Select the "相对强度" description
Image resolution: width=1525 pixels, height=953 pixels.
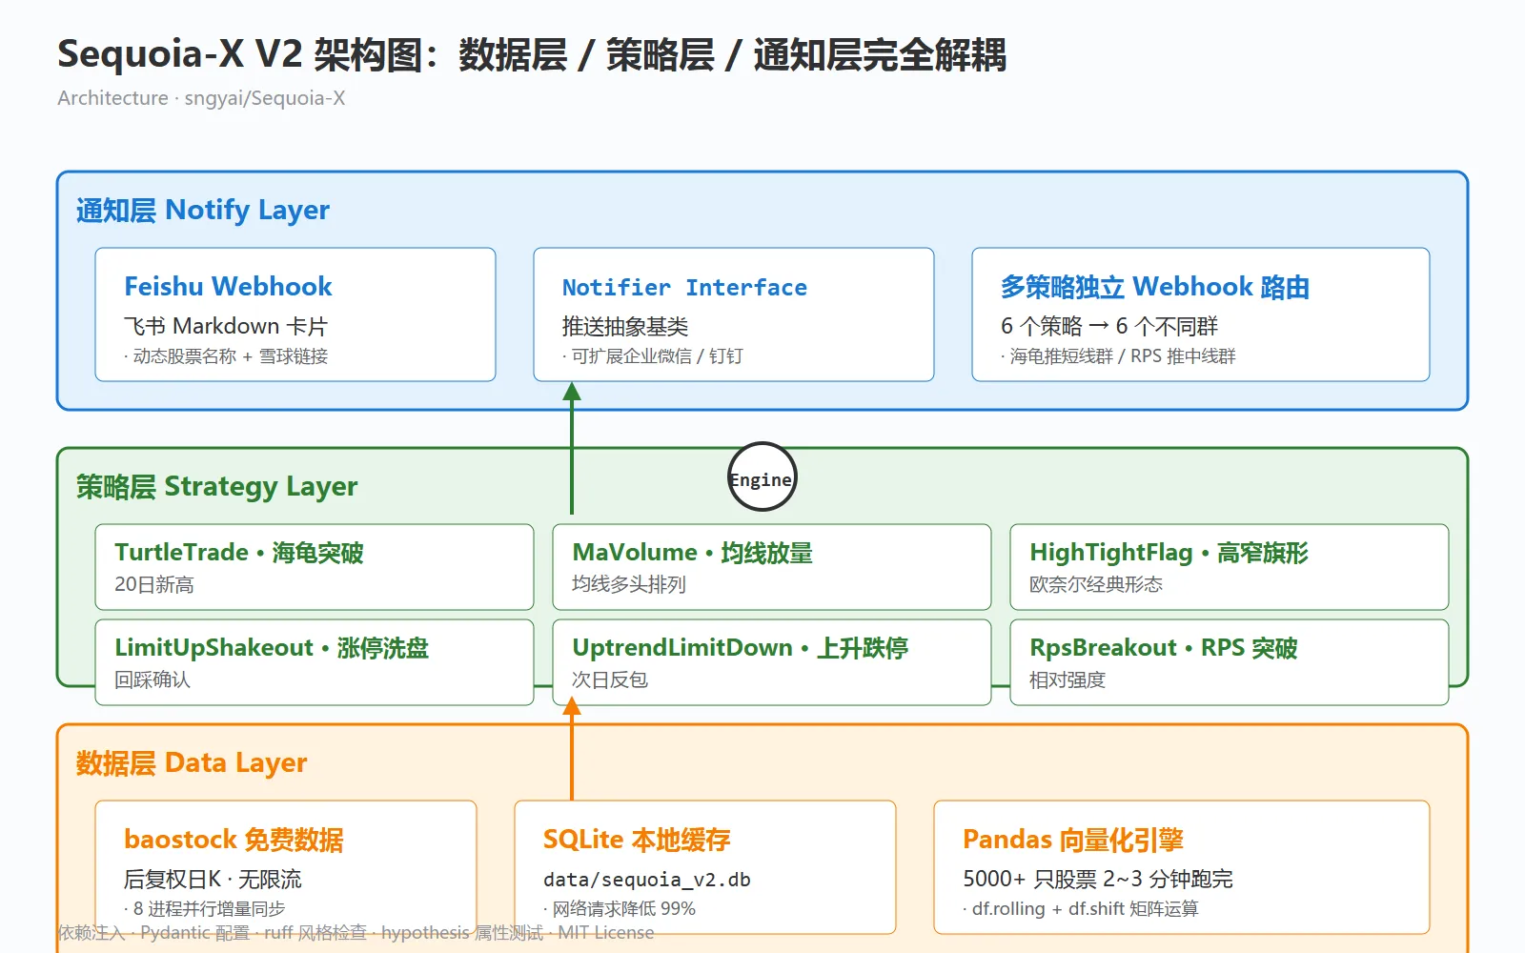pos(1067,679)
